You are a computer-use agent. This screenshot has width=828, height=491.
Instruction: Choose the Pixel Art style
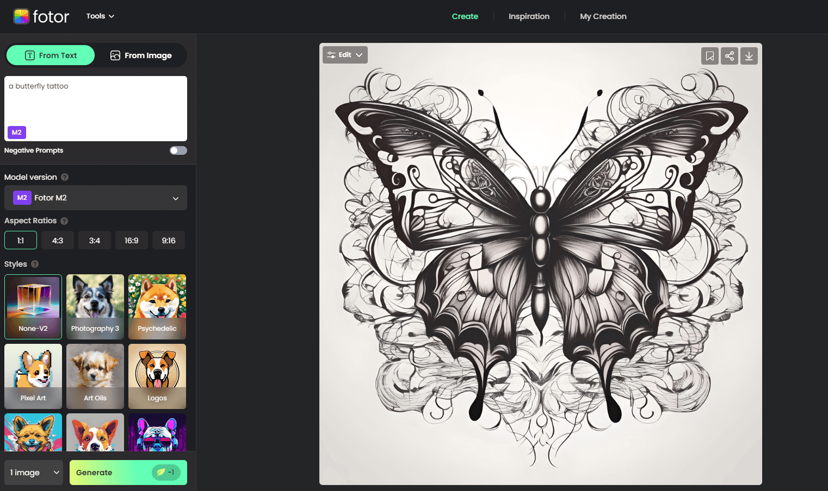(33, 376)
